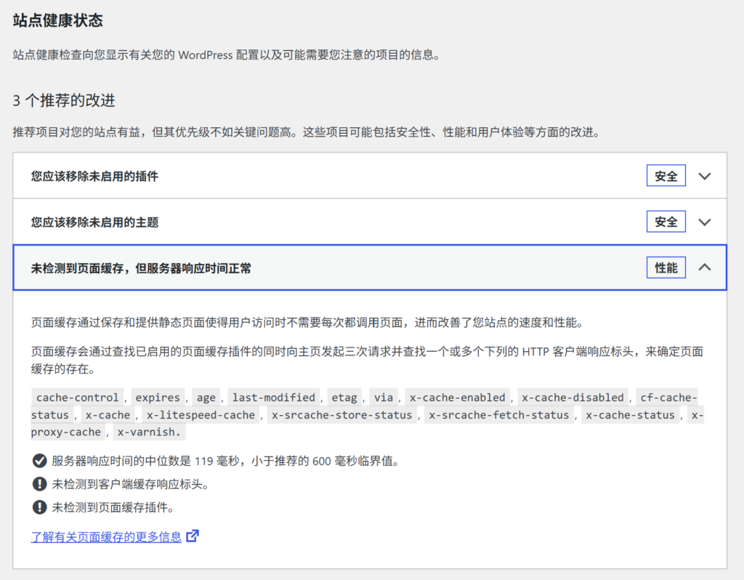The height and width of the screenshot is (580, 744).
Task: Click the x-srcache-fetch-status header code
Action: 498,415
